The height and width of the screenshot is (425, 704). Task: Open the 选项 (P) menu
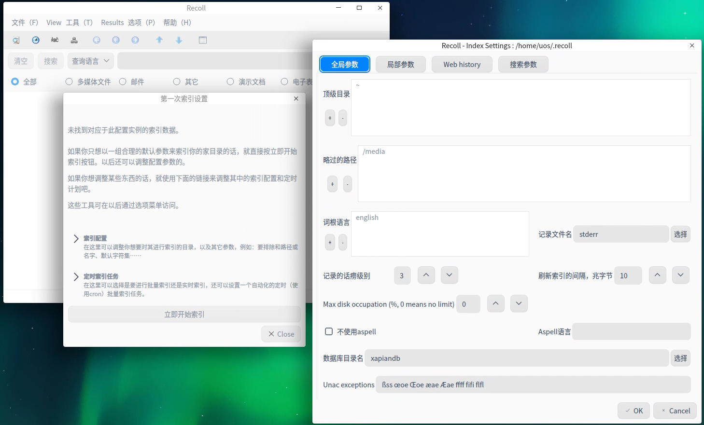[x=141, y=22]
